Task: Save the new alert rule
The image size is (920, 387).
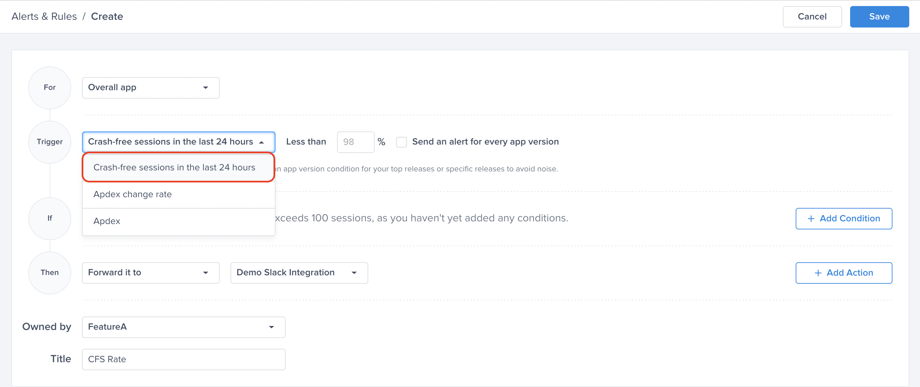Action: (x=879, y=17)
